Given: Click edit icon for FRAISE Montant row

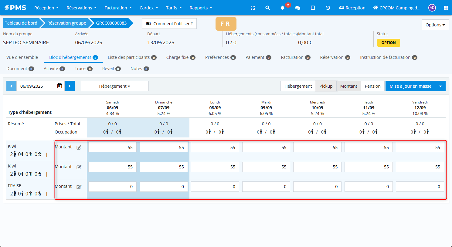Looking at the screenshot, I should tap(79, 187).
